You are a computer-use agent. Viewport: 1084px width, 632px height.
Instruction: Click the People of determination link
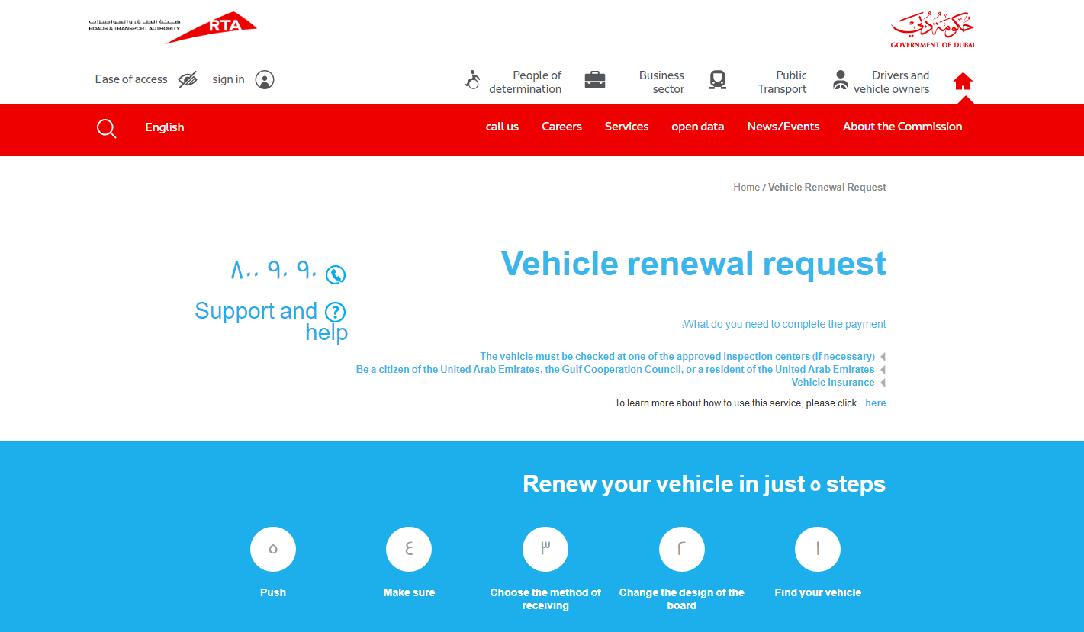526,82
